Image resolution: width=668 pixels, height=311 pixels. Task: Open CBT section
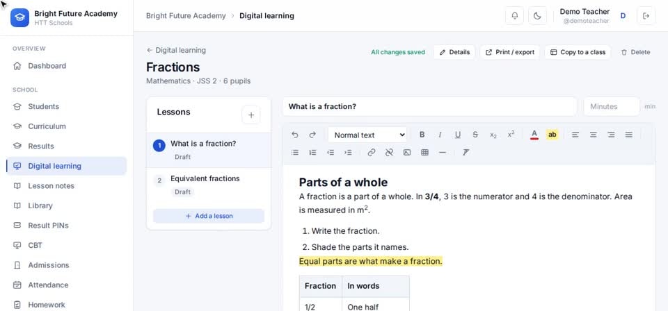click(67, 245)
